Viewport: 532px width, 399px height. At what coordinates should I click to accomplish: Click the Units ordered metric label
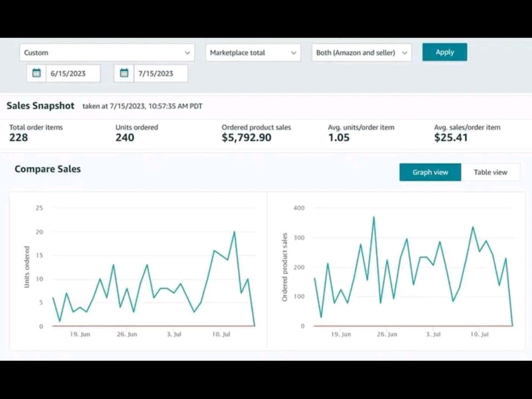pyautogui.click(x=137, y=128)
